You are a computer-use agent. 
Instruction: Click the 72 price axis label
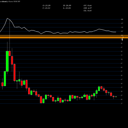(122, 59)
